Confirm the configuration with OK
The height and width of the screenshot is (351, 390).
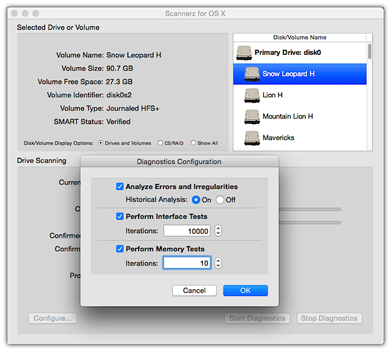245,291
